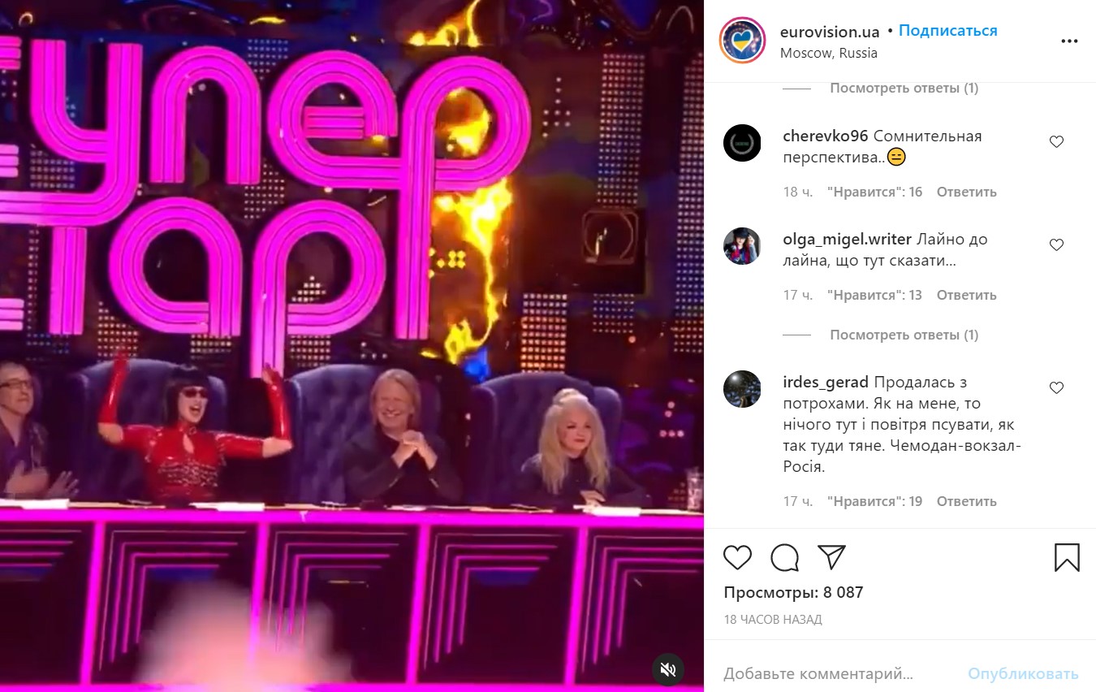This screenshot has height=692, width=1096.
Task: Like cherevko96's comment heart
Action: point(1056,141)
